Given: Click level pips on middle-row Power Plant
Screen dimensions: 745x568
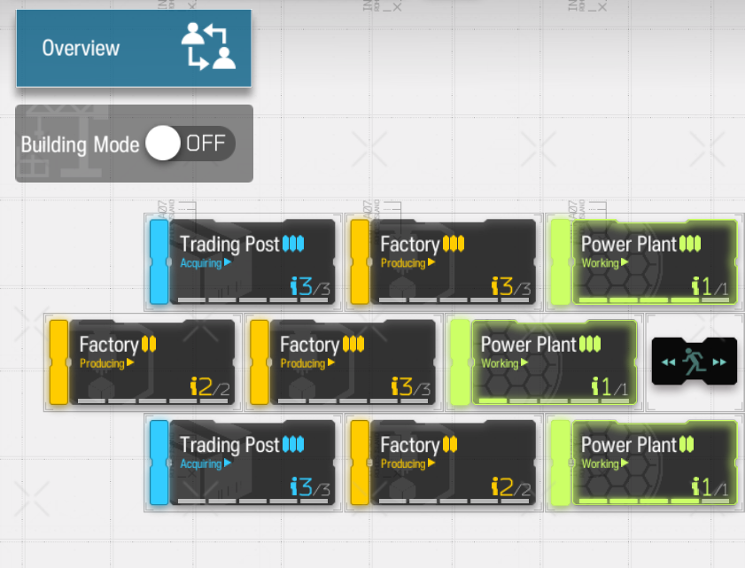Looking at the screenshot, I should click(590, 344).
